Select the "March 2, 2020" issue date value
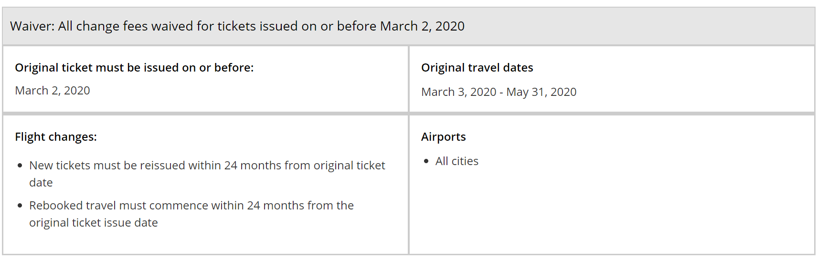 click(x=53, y=91)
